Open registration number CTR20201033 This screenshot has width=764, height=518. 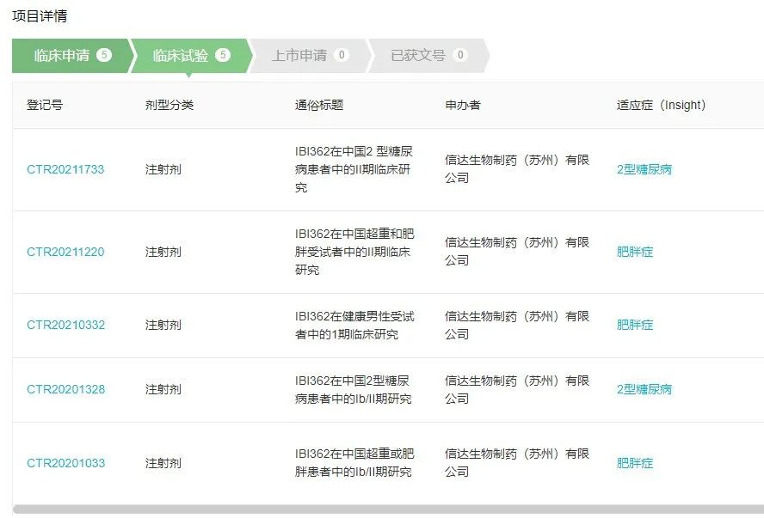point(65,463)
